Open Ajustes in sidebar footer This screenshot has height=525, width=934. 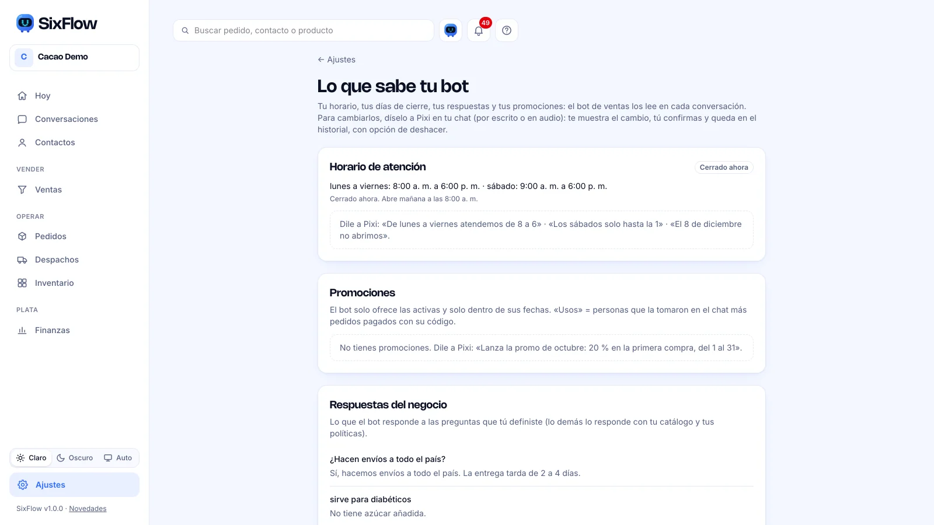[x=74, y=485]
